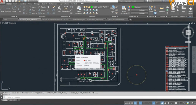Image resolution: width=196 pixels, height=105 pixels.
Task: Activate the Stretch command
Action: (x=33, y=13)
